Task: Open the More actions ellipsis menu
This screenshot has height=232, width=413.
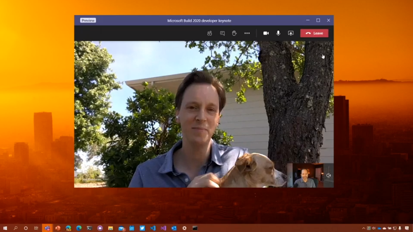Action: tap(247, 33)
